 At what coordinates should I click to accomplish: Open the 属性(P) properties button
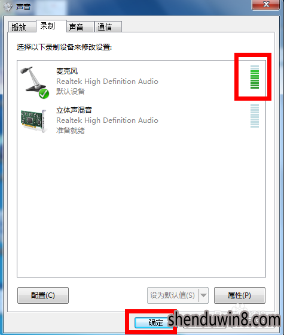(239, 295)
